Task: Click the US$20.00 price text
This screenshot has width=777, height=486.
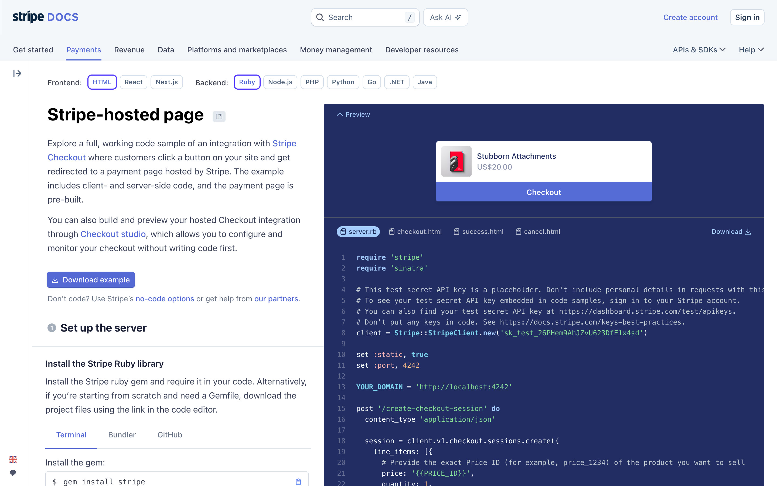Action: (495, 167)
